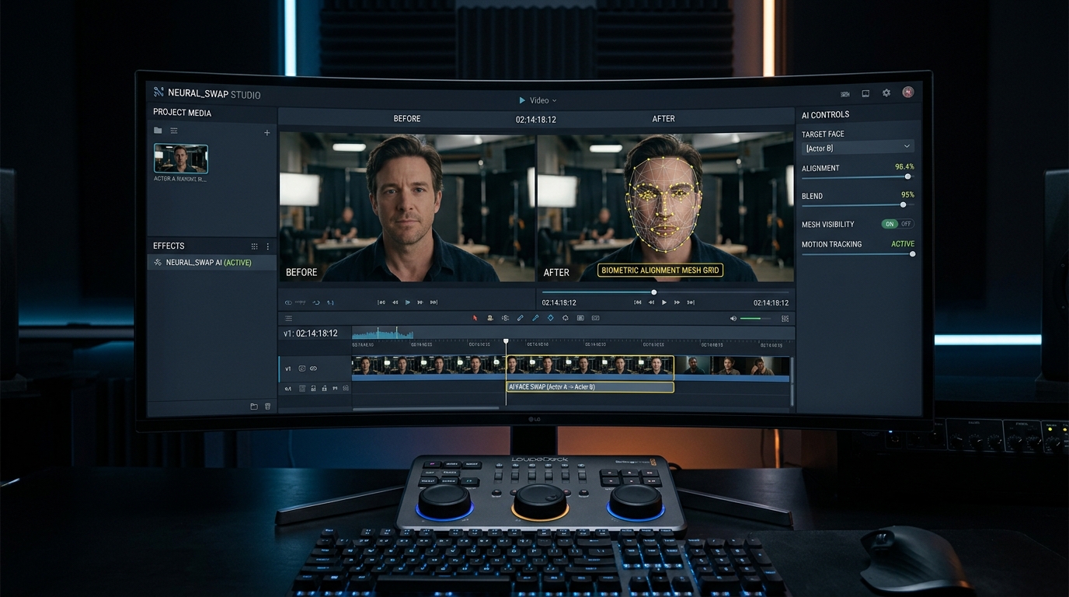Click the speaker volume icon
This screenshot has height=597, width=1069.
pyautogui.click(x=733, y=319)
